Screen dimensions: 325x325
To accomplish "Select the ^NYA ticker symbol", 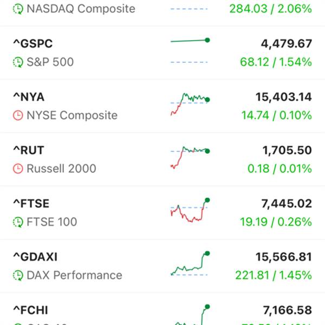I will [x=29, y=97].
